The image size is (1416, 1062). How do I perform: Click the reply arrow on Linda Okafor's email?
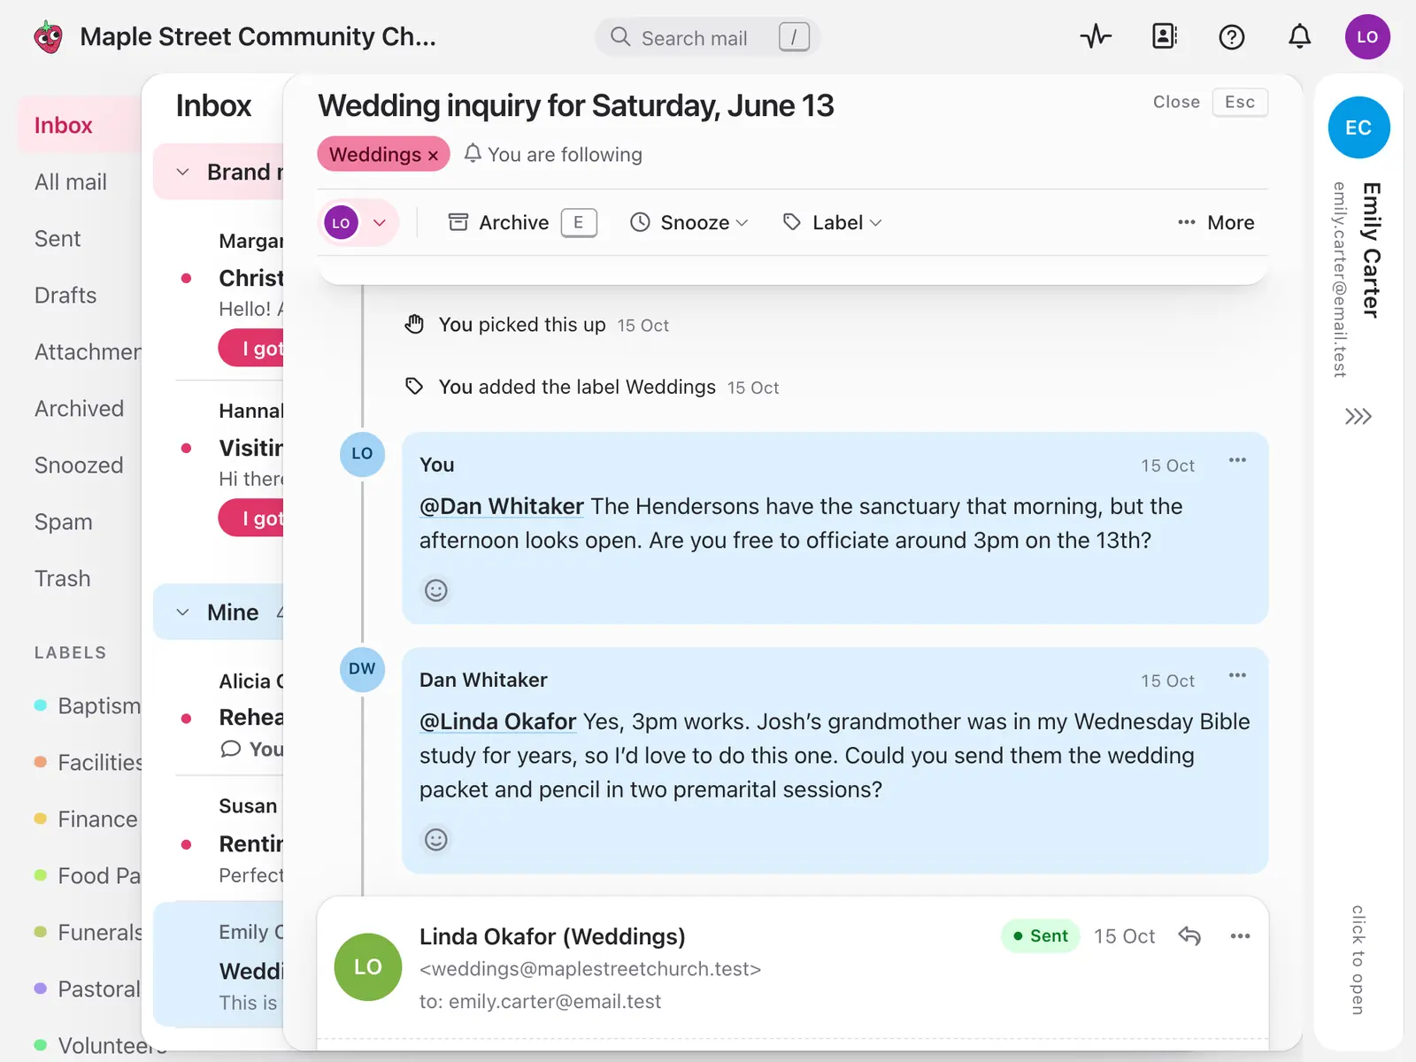click(x=1189, y=935)
